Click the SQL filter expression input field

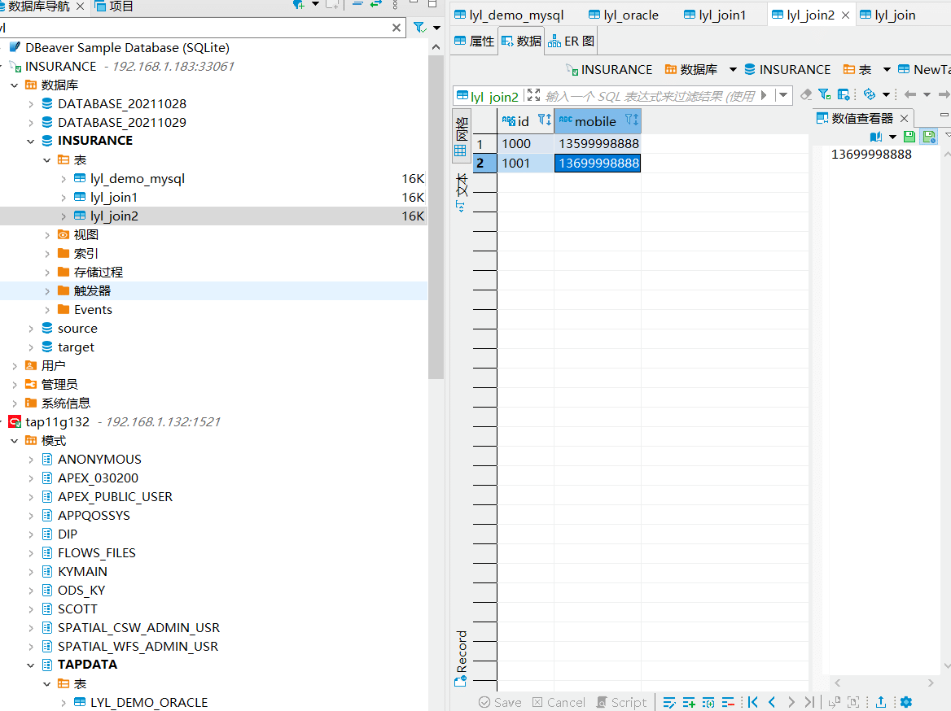tap(647, 96)
